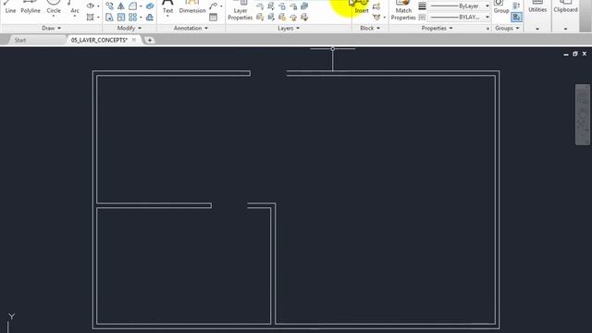The height and width of the screenshot is (333, 592).
Task: Switch to the 05_LAYER_CONCEPTS* drawing tab
Action: [99, 40]
